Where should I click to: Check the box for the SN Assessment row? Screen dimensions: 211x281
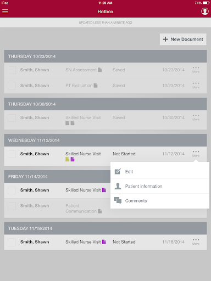12,70
